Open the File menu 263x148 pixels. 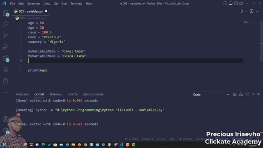coord(12,4)
